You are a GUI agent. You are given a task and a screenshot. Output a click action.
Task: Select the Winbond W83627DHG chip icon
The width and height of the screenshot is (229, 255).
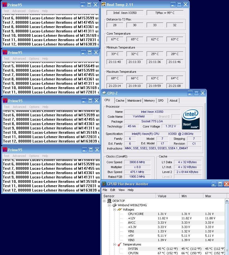tap(114, 205)
